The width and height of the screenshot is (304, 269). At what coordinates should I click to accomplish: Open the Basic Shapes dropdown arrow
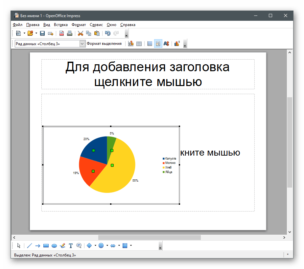pos(95,246)
